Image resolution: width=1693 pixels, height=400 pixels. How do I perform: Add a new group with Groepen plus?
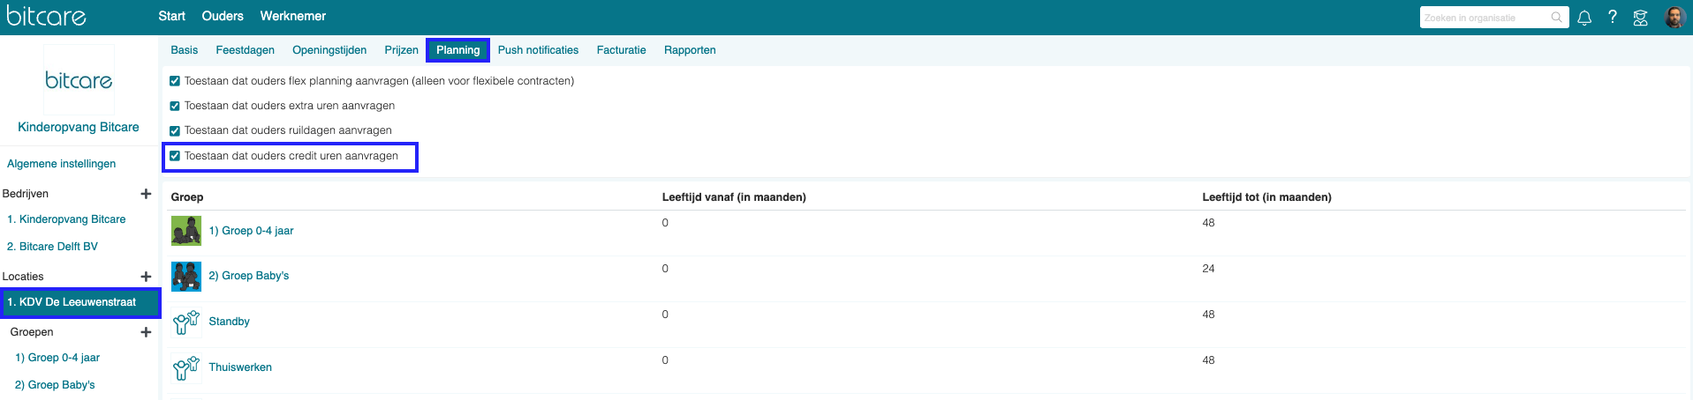click(147, 332)
